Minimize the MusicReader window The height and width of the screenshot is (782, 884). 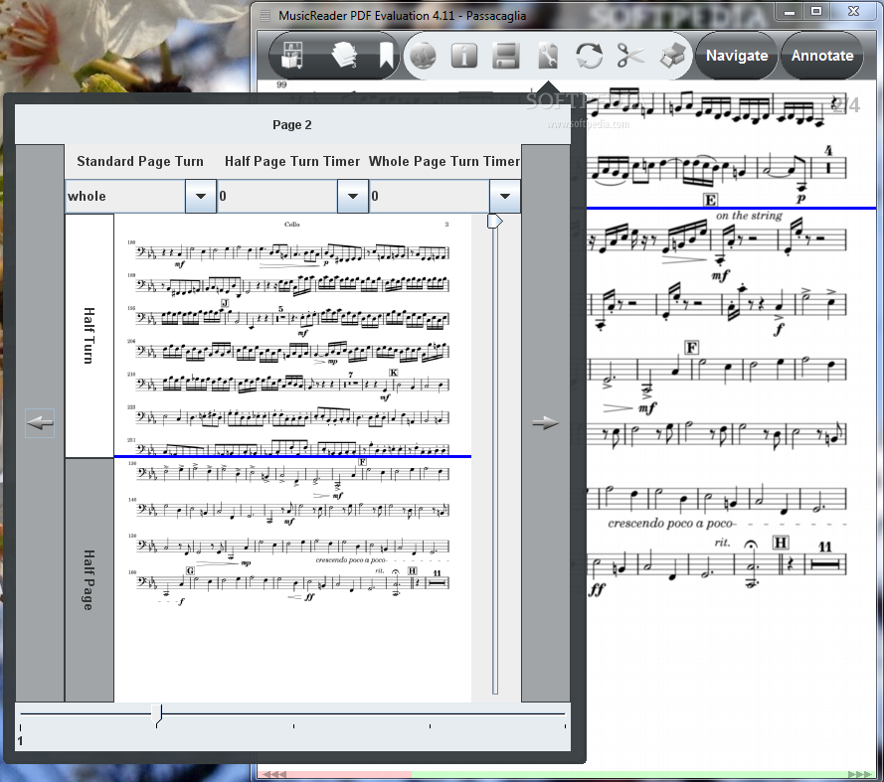tap(790, 12)
